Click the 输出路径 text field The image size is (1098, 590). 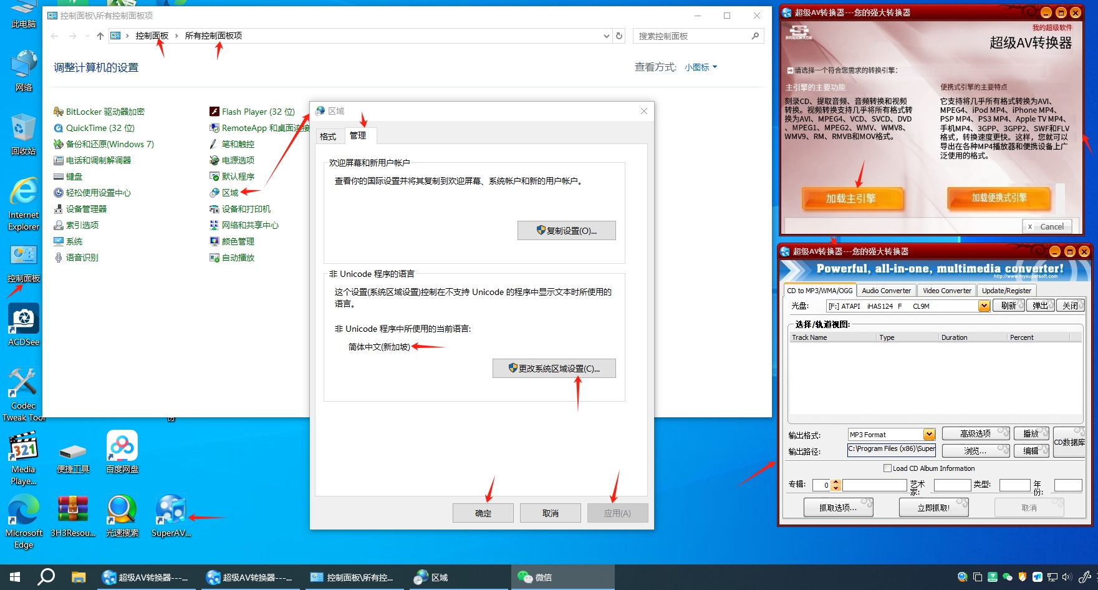click(x=891, y=450)
